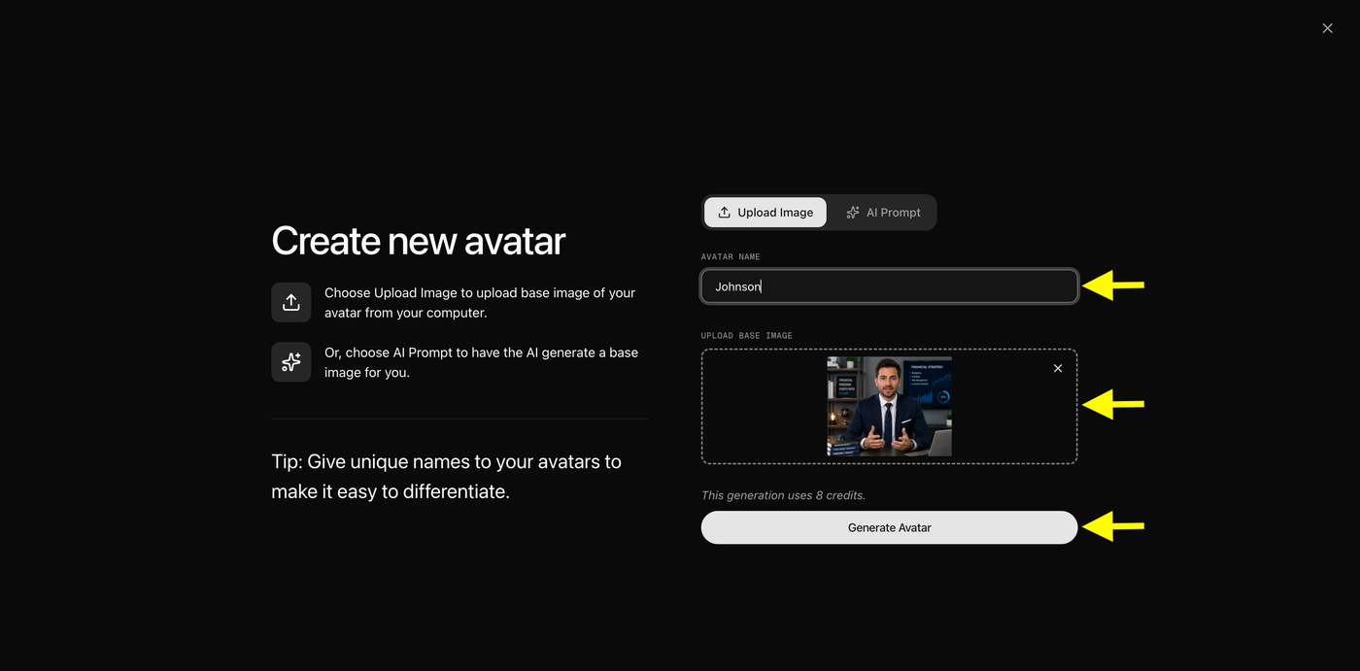
Task: Click empty area inside dashed upload drop zone
Action: 763,406
